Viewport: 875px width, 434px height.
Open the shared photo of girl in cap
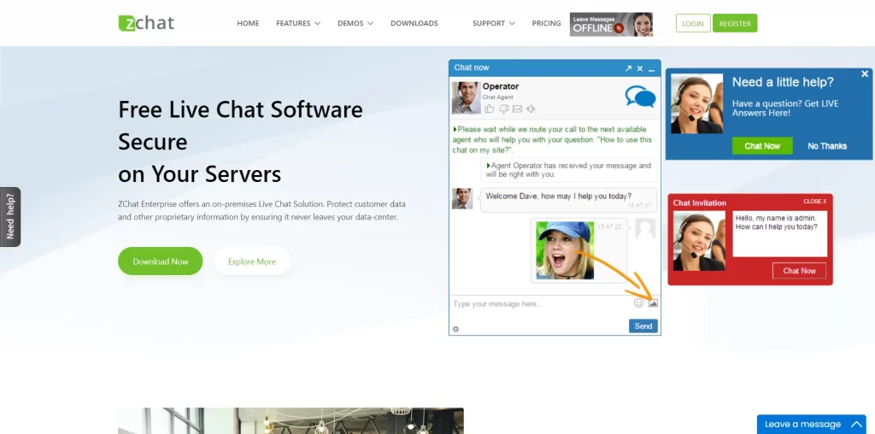tap(565, 250)
